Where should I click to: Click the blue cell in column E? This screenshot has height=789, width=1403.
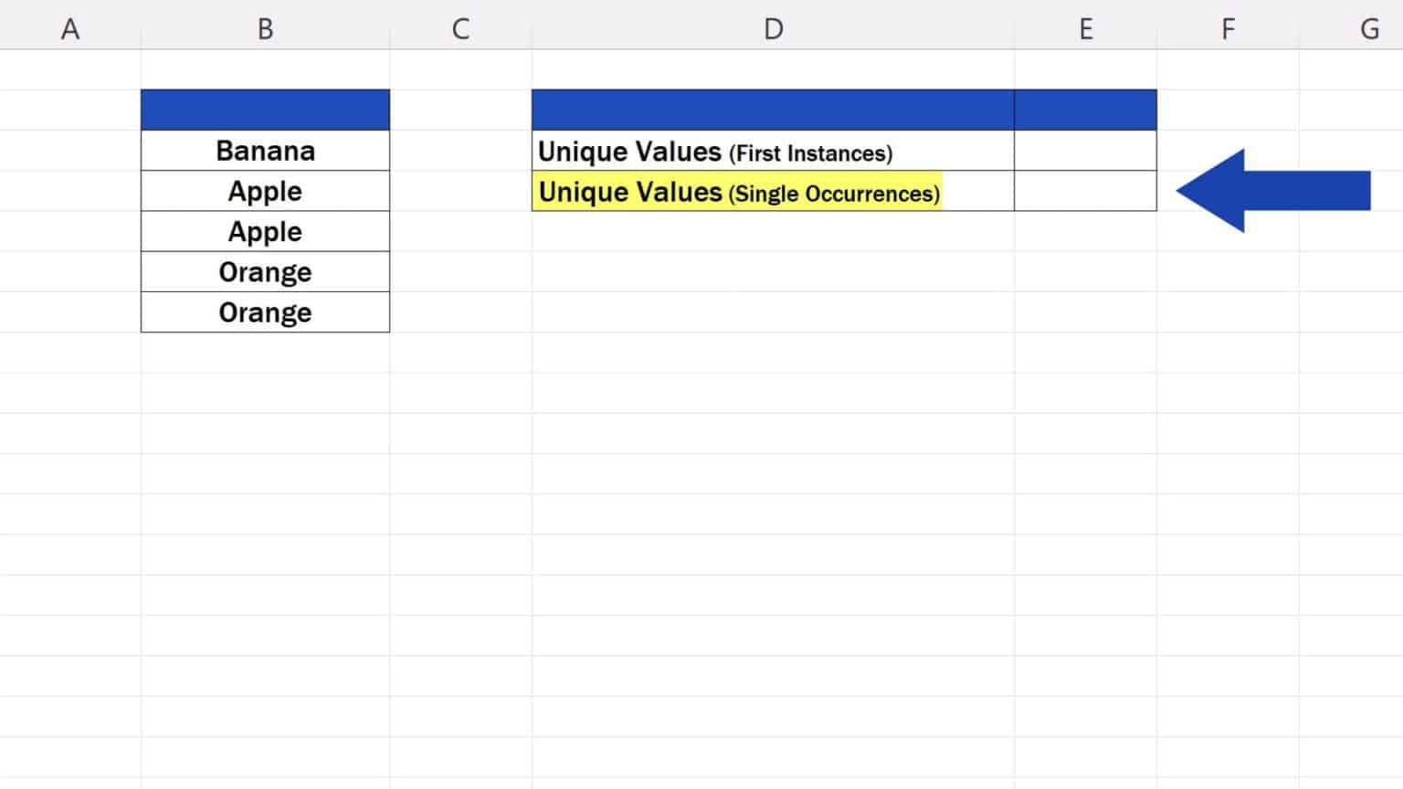tap(1085, 109)
